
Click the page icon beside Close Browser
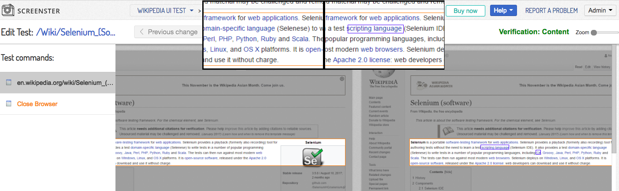pyautogui.click(x=8, y=104)
